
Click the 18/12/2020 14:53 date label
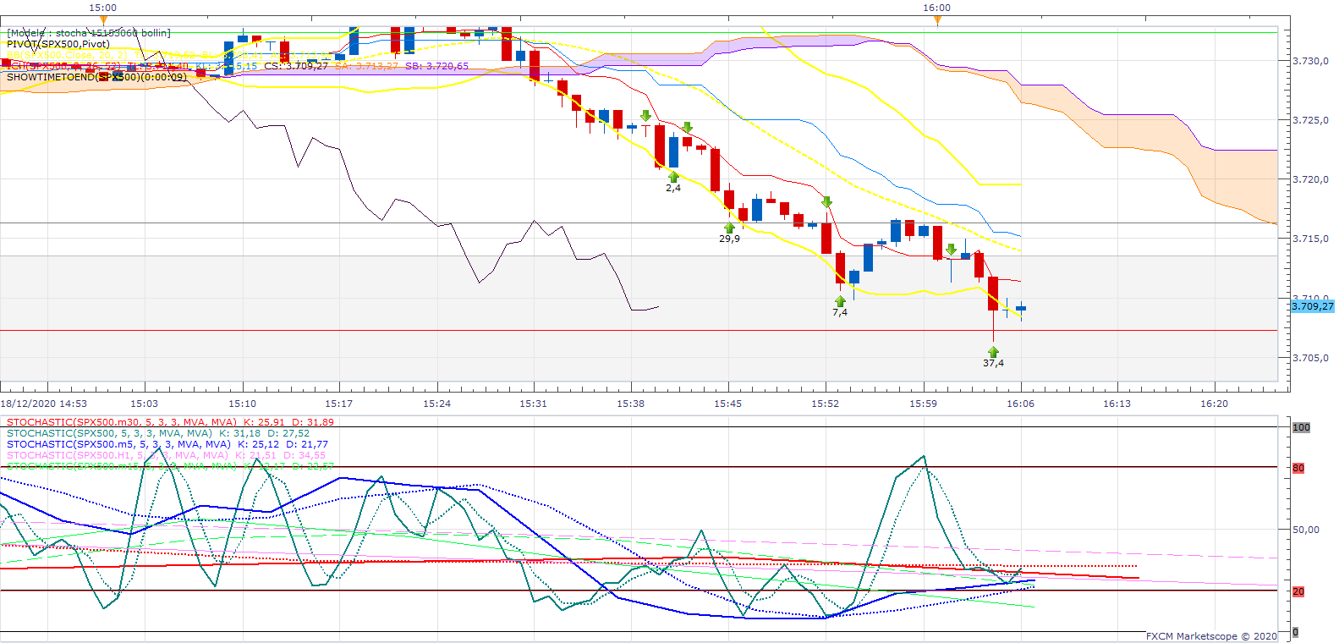coord(43,404)
